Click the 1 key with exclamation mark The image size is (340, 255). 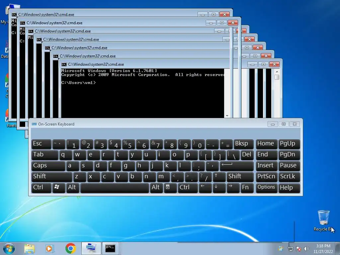click(x=73, y=144)
